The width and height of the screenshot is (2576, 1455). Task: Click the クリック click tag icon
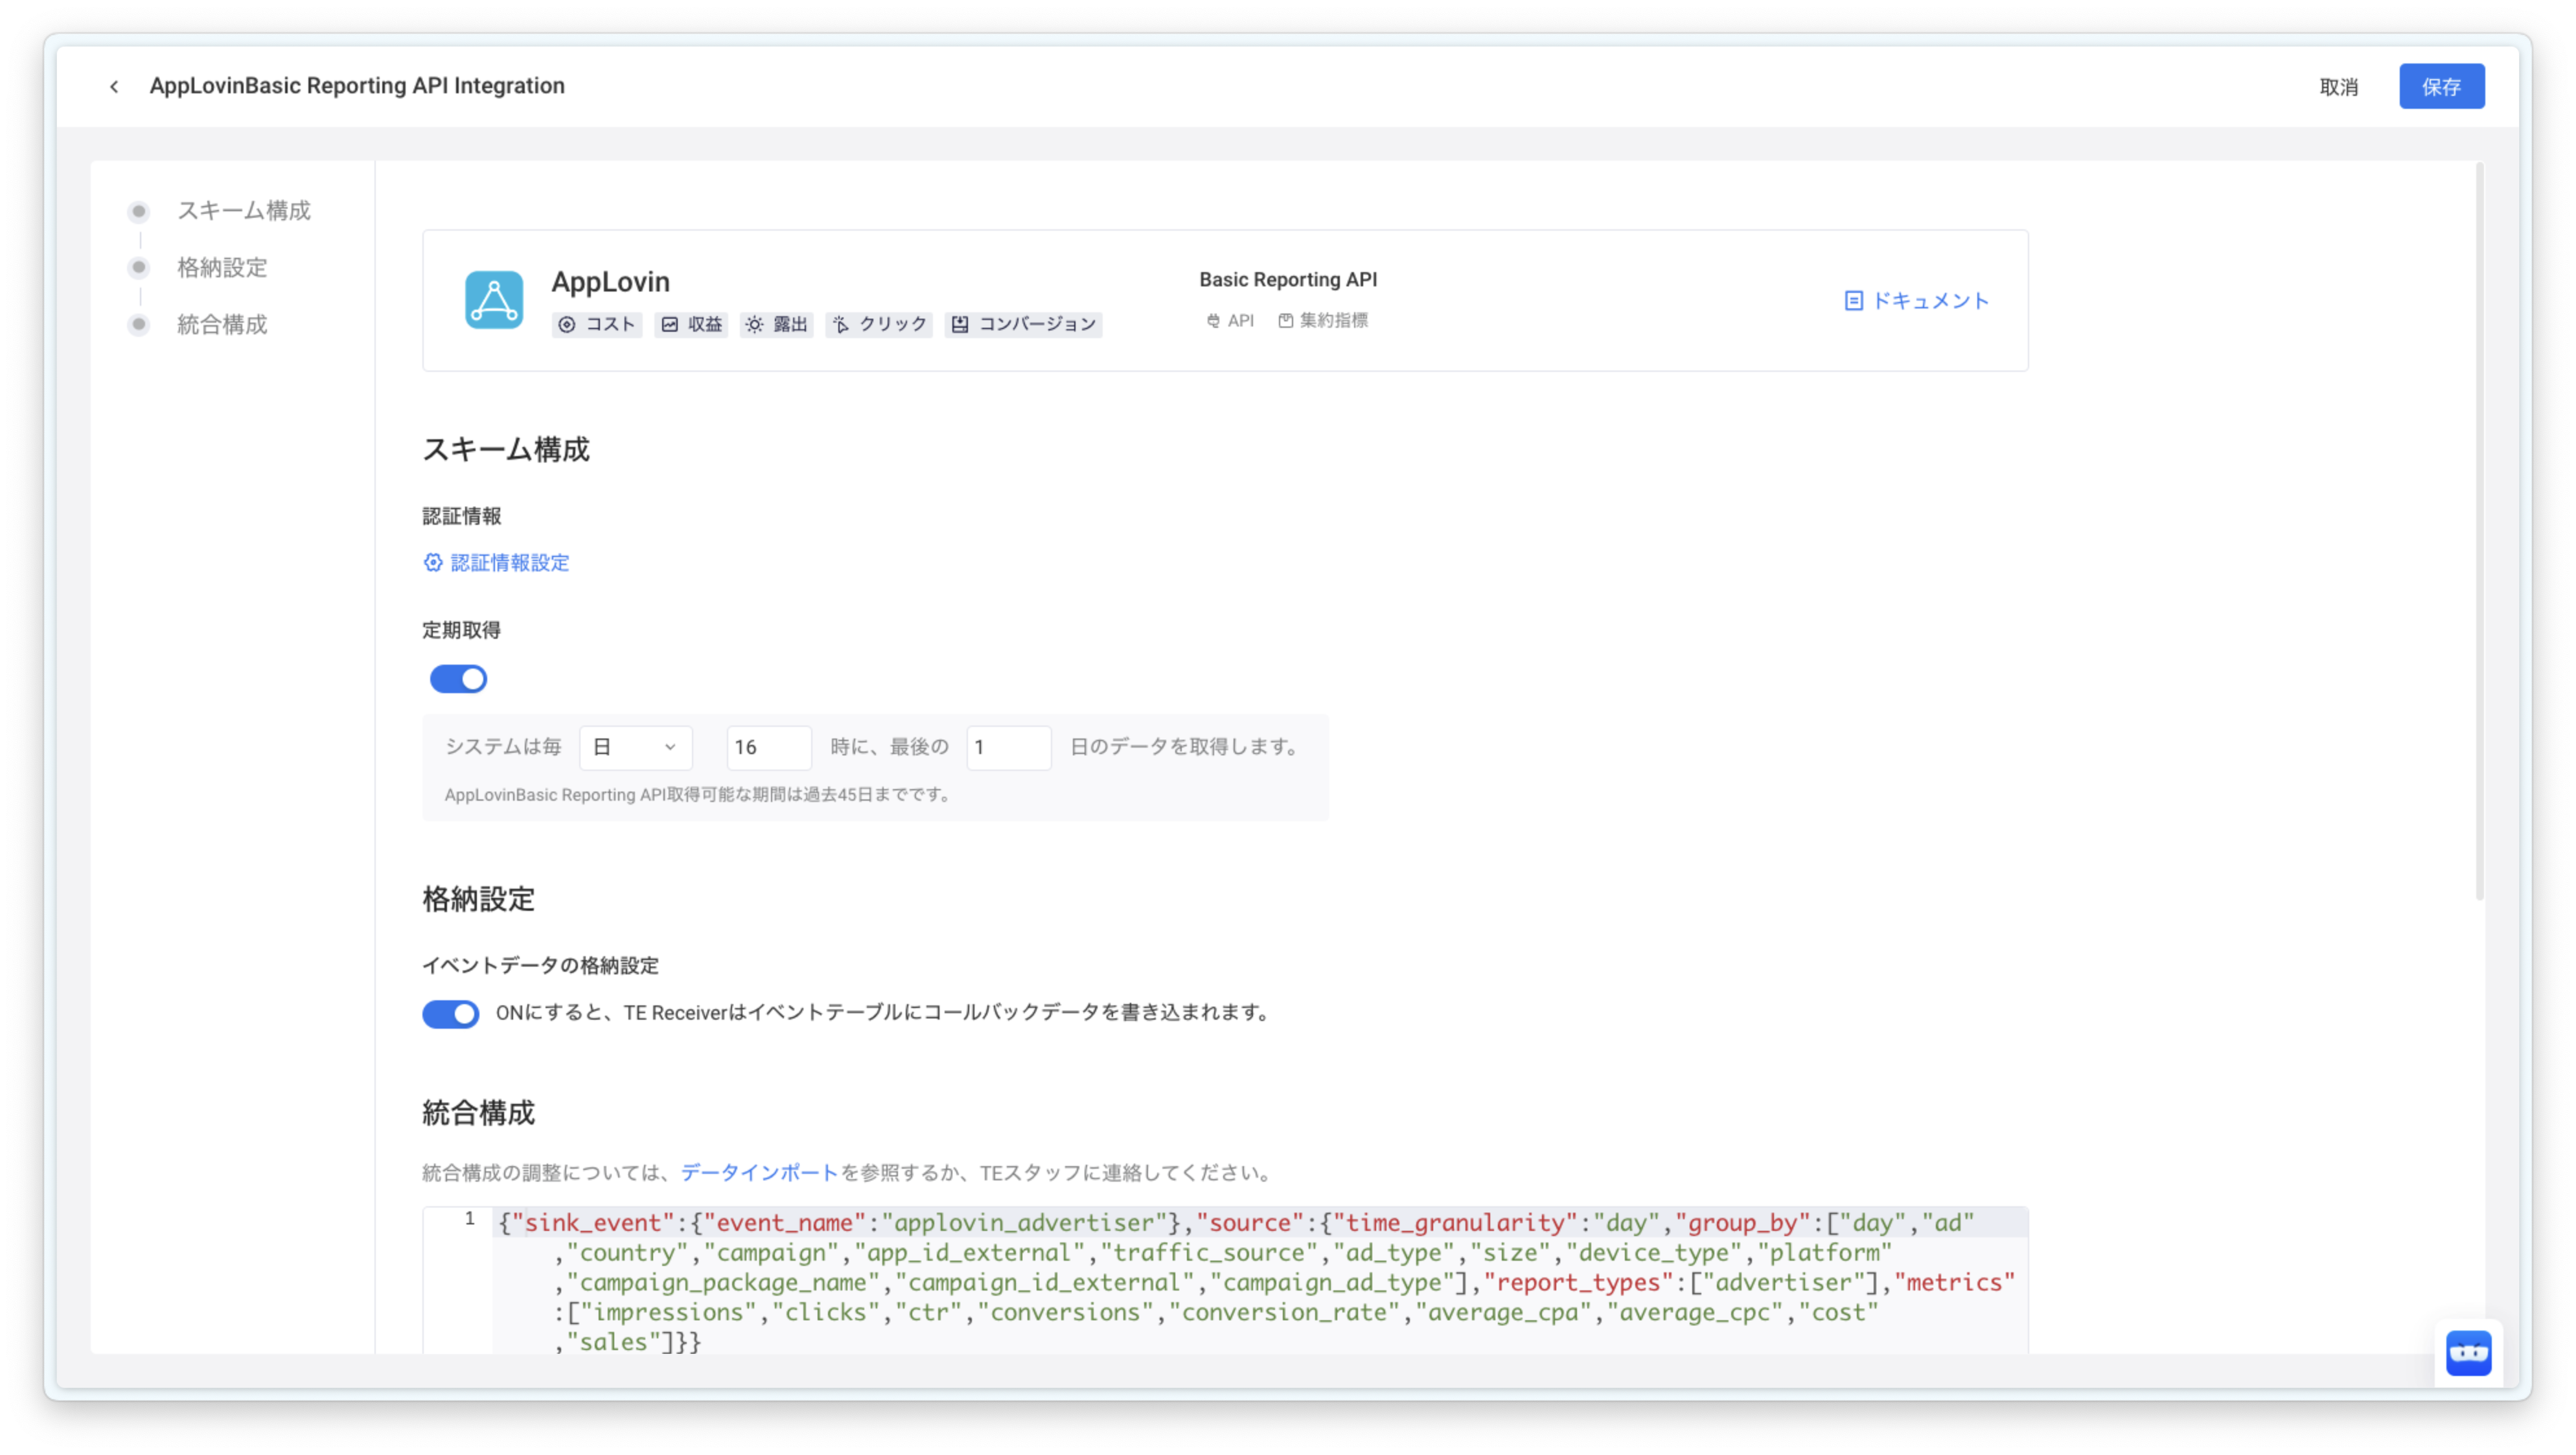tap(840, 324)
